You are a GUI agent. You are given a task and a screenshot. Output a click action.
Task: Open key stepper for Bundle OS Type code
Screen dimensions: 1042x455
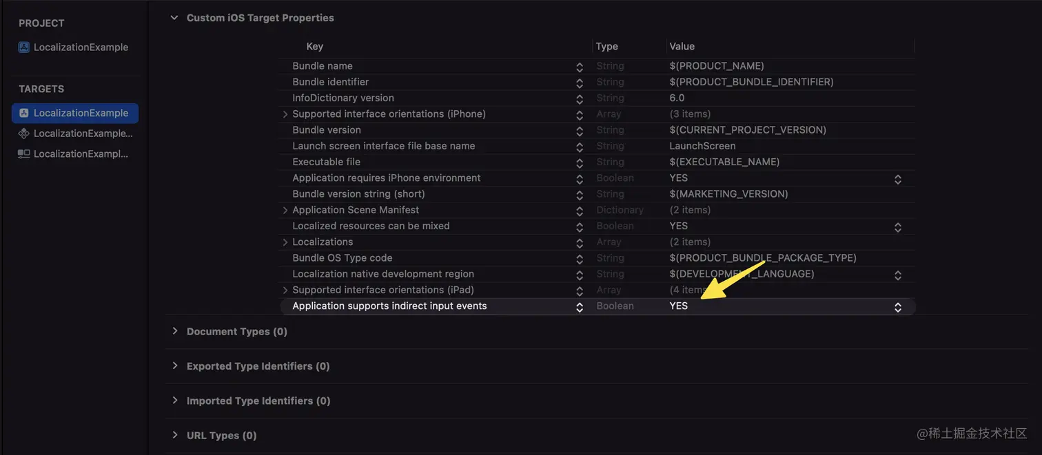point(580,258)
